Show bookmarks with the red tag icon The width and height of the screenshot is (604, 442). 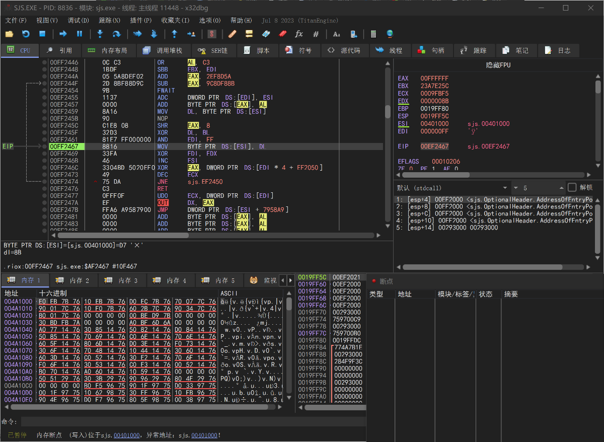pos(282,34)
